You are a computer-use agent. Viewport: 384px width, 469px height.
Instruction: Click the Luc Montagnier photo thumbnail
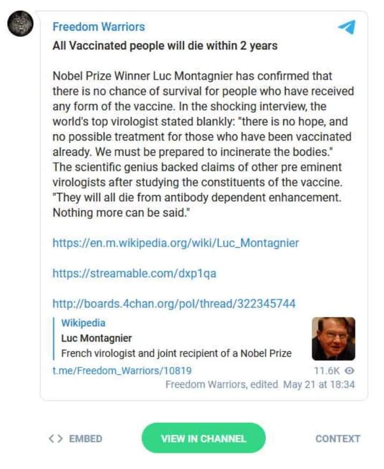pos(334,338)
